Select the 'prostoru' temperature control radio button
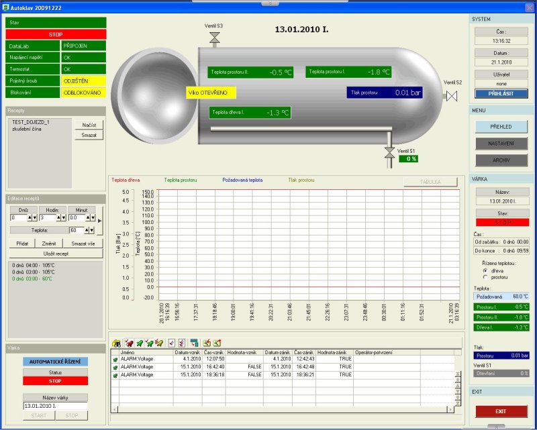Image resolution: width=537 pixels, height=430 pixels. click(x=485, y=277)
